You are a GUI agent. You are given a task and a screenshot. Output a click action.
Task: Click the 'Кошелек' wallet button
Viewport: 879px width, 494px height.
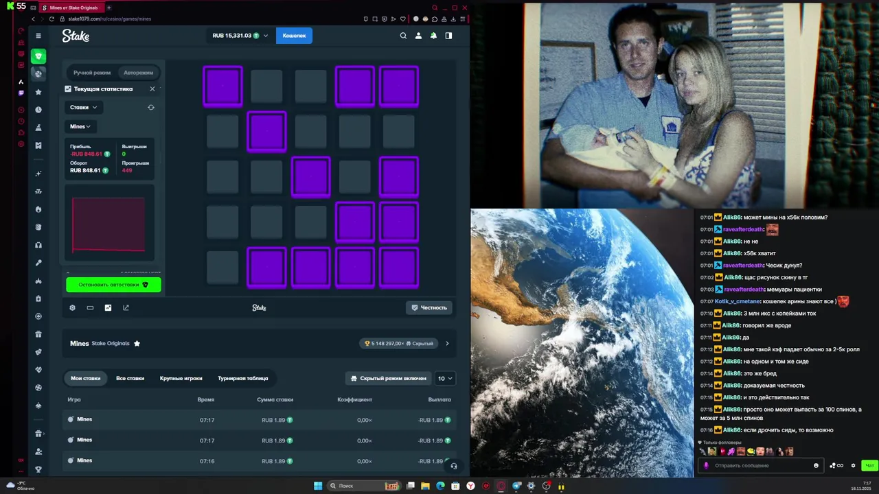coord(294,36)
